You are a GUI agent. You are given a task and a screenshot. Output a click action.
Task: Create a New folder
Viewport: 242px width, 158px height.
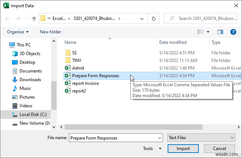[x=50, y=32]
